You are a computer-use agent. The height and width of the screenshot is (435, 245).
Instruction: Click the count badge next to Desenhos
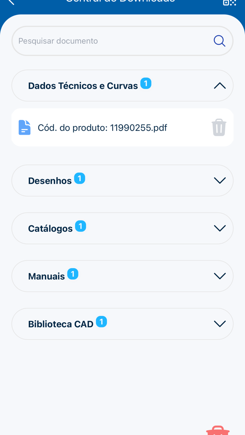tap(80, 178)
